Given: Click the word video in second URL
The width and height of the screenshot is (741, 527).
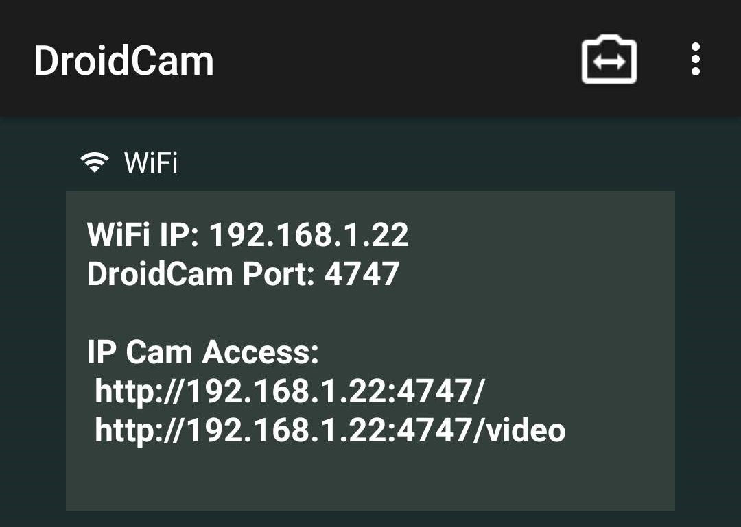Looking at the screenshot, I should point(526,430).
